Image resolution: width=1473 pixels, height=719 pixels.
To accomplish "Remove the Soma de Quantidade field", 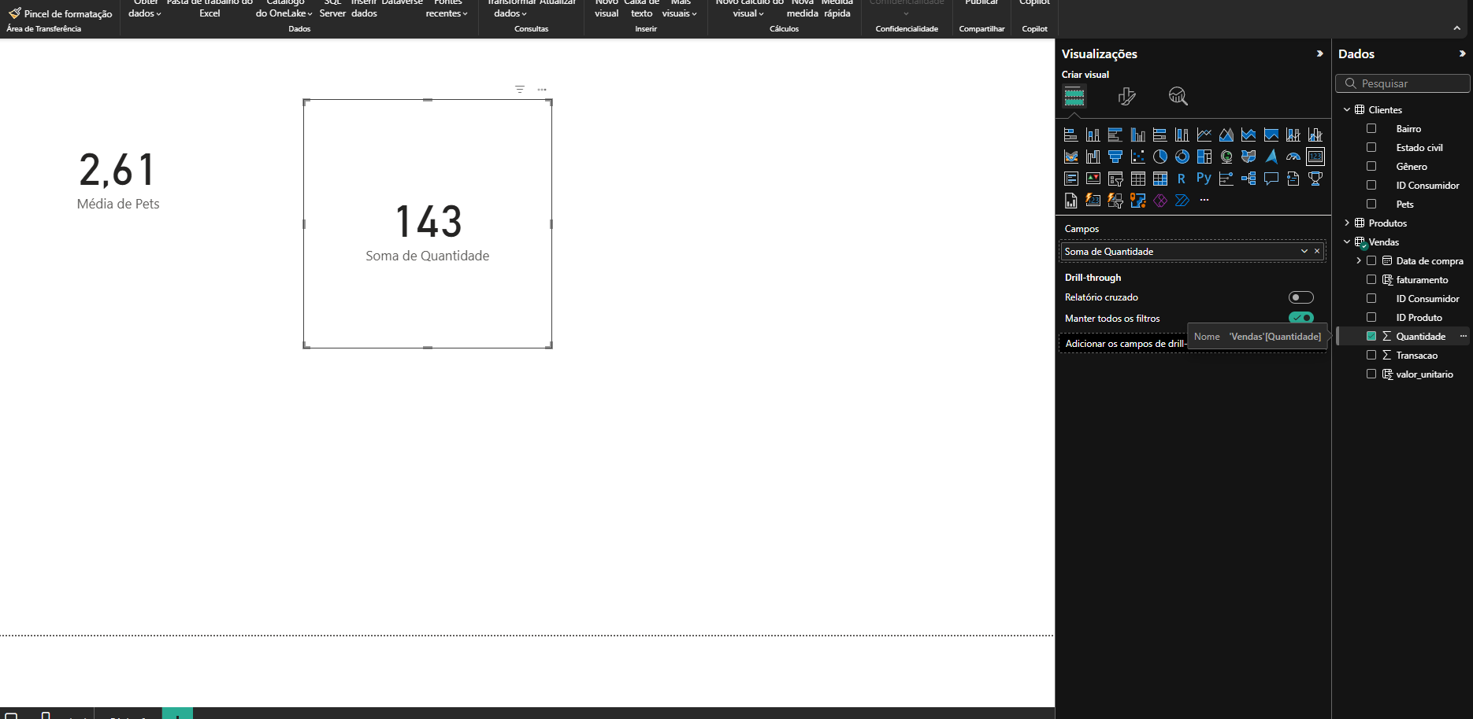I will [x=1317, y=251].
